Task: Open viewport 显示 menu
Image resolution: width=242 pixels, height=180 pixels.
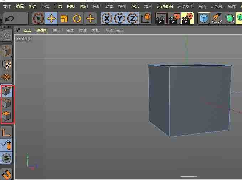Action: (x=57, y=31)
